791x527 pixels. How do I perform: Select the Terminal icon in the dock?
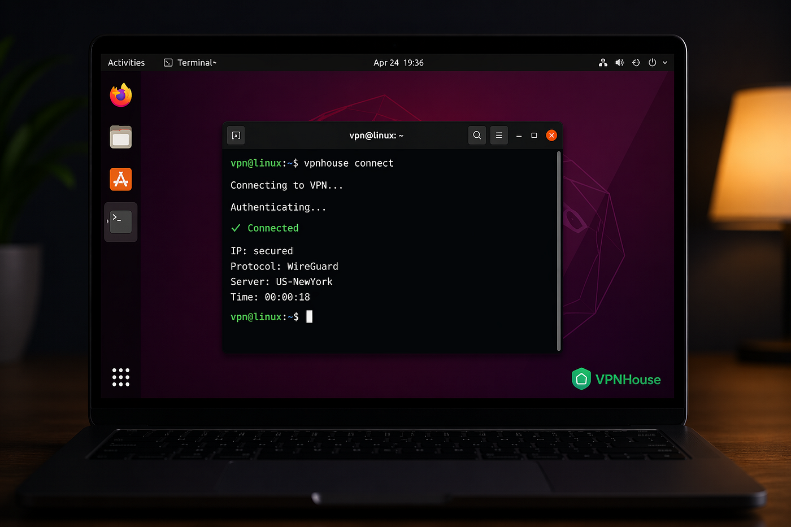(x=120, y=222)
